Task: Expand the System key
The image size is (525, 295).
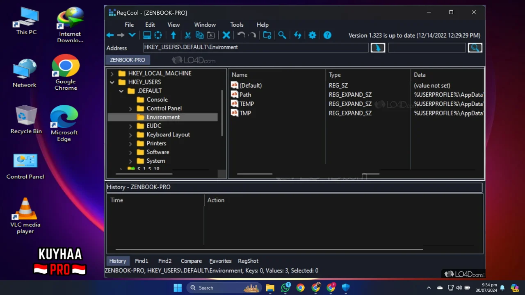Action: (x=130, y=161)
